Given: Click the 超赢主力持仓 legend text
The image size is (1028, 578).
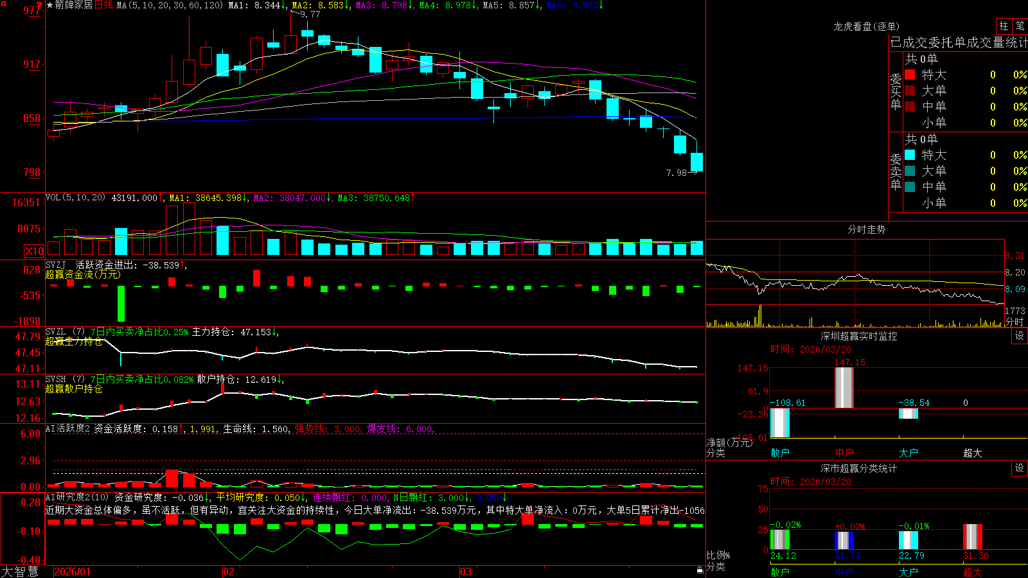Looking at the screenshot, I should click(74, 342).
